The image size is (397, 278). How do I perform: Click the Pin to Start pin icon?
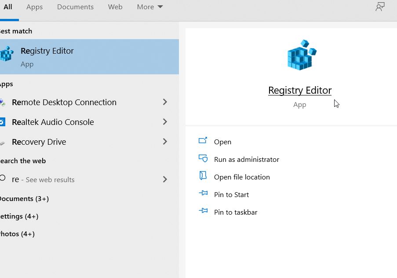click(x=203, y=193)
